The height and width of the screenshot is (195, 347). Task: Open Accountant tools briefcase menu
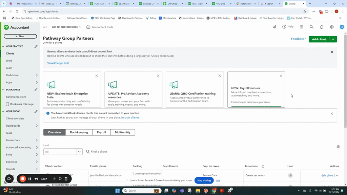100,27
